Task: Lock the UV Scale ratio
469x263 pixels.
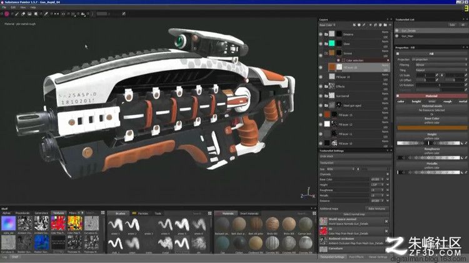Action: [441, 76]
